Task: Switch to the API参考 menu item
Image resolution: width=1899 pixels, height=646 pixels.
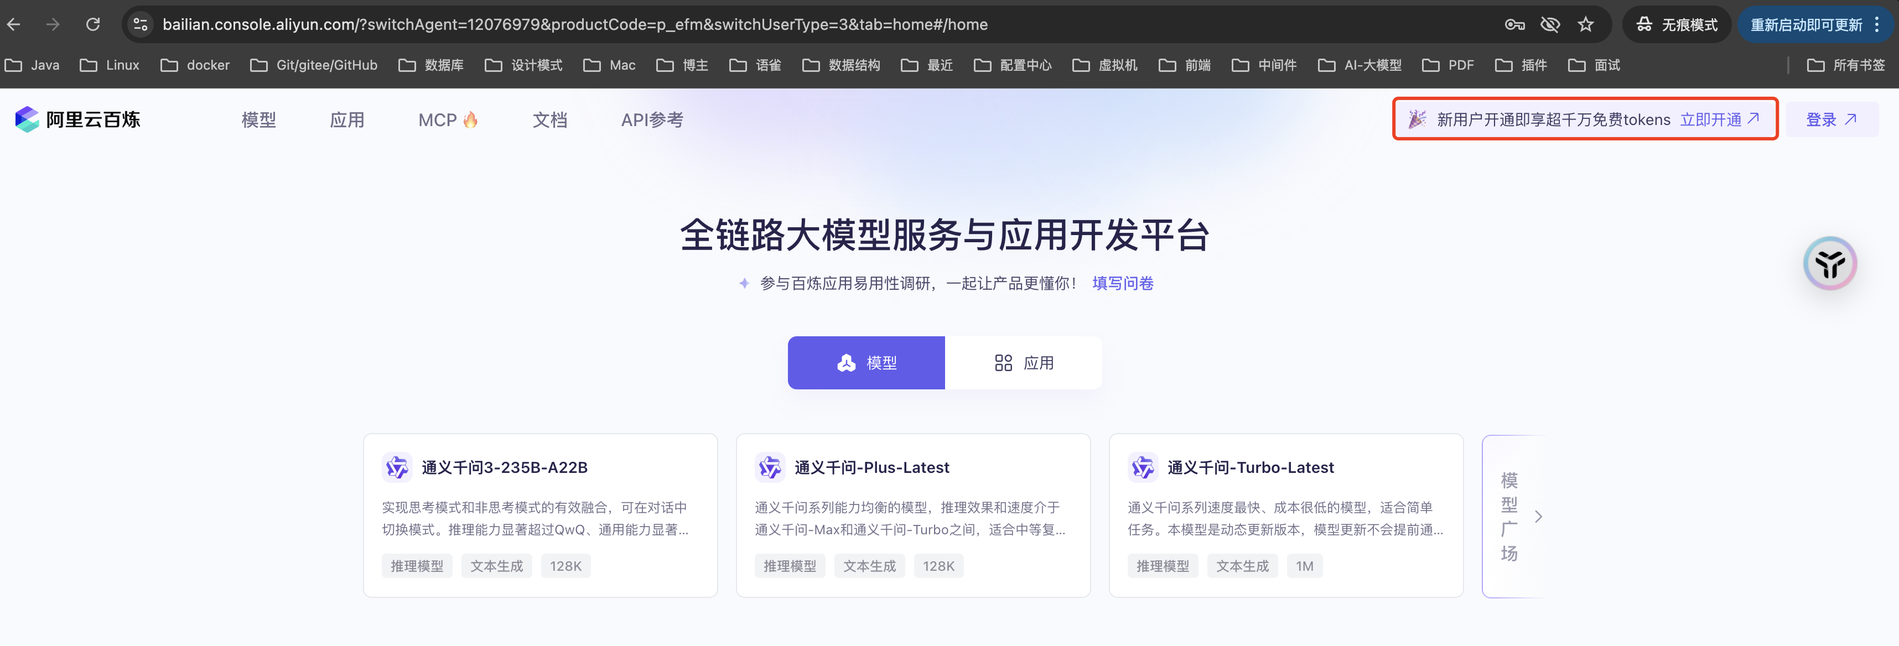Action: 652,118
